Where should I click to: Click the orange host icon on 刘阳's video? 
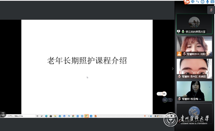click(179, 54)
